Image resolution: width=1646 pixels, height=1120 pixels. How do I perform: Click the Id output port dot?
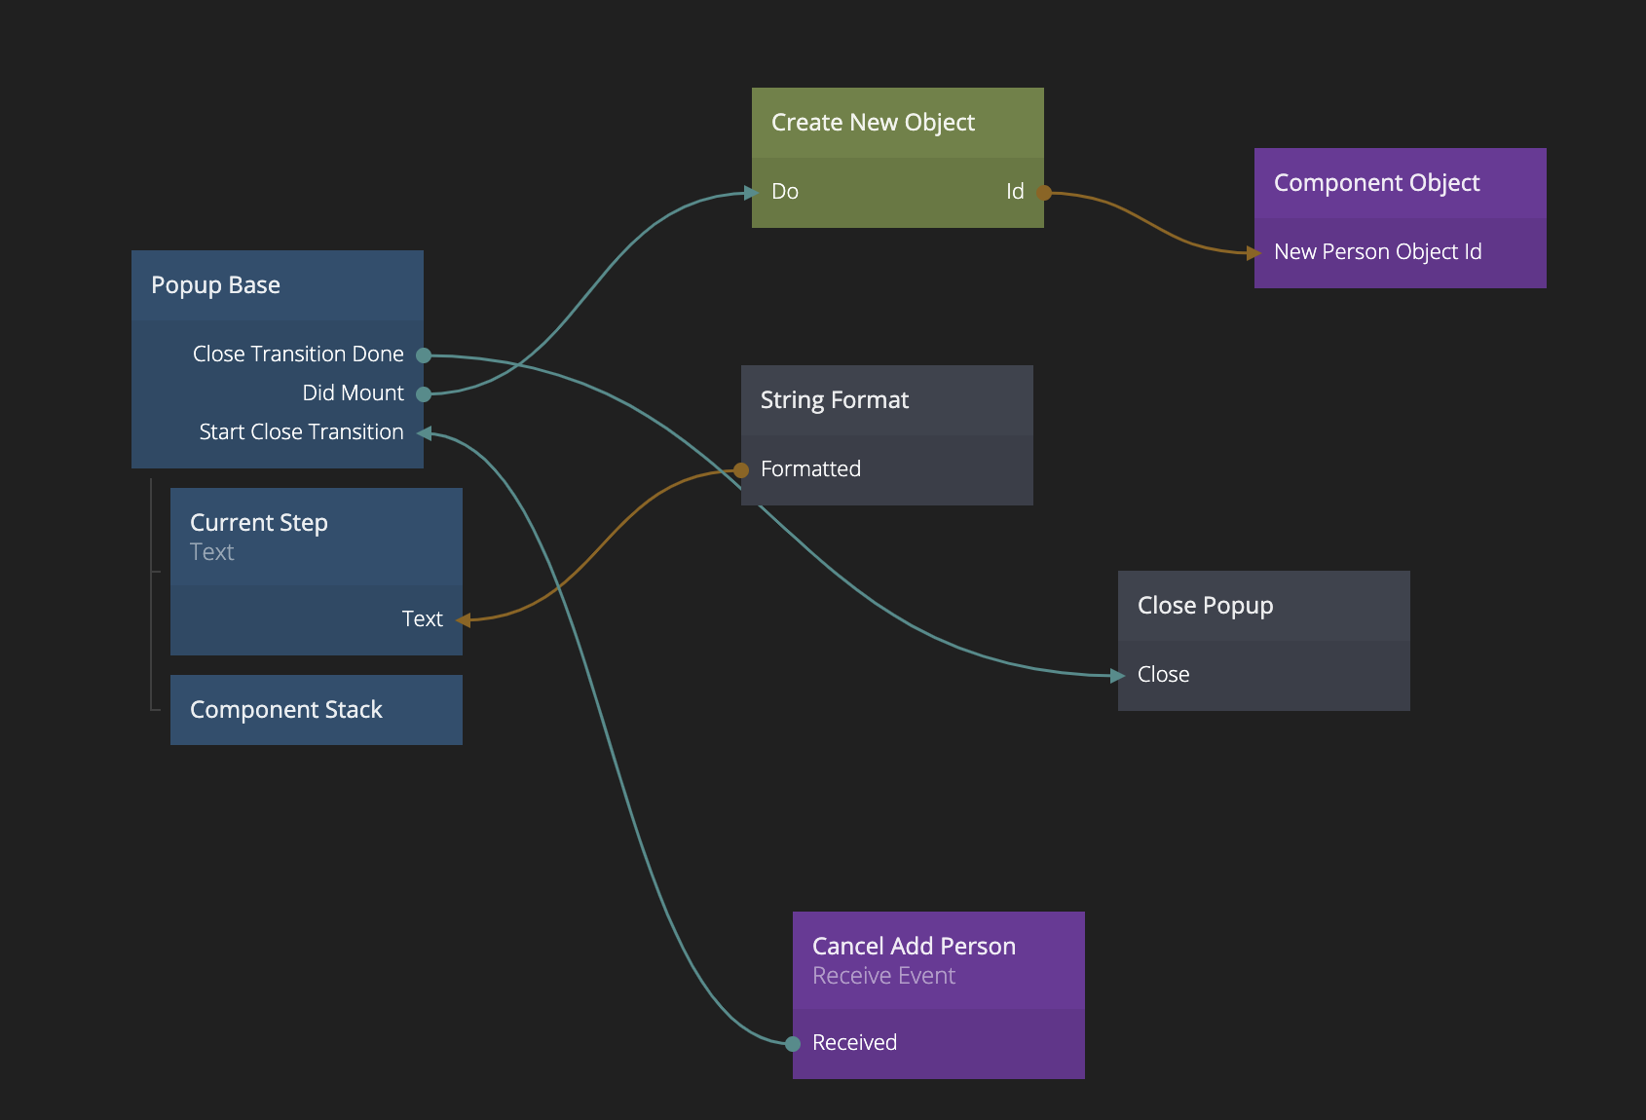click(x=1044, y=193)
